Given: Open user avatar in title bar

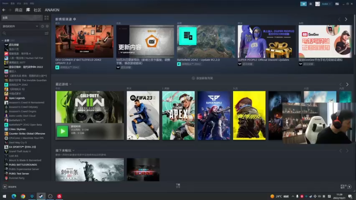Looking at the screenshot, I should pyautogui.click(x=317, y=4).
